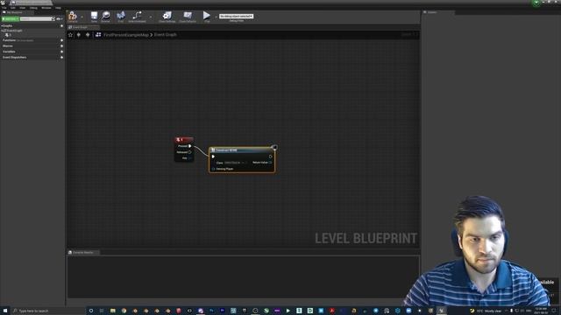Add a new graph with plus icon
Viewport: 561px width, 315px height.
(x=61, y=26)
